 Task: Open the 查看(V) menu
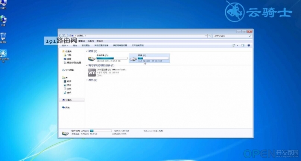pyautogui.click(x=81, y=41)
